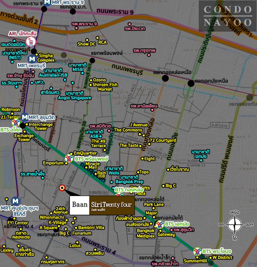Click the MRT สุขุมวิท station icon

point(24,117)
